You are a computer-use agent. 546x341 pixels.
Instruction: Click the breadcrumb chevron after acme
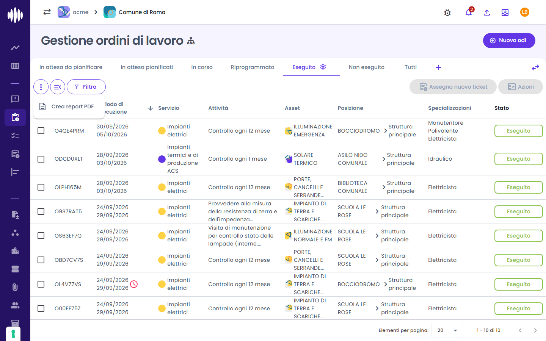click(96, 12)
